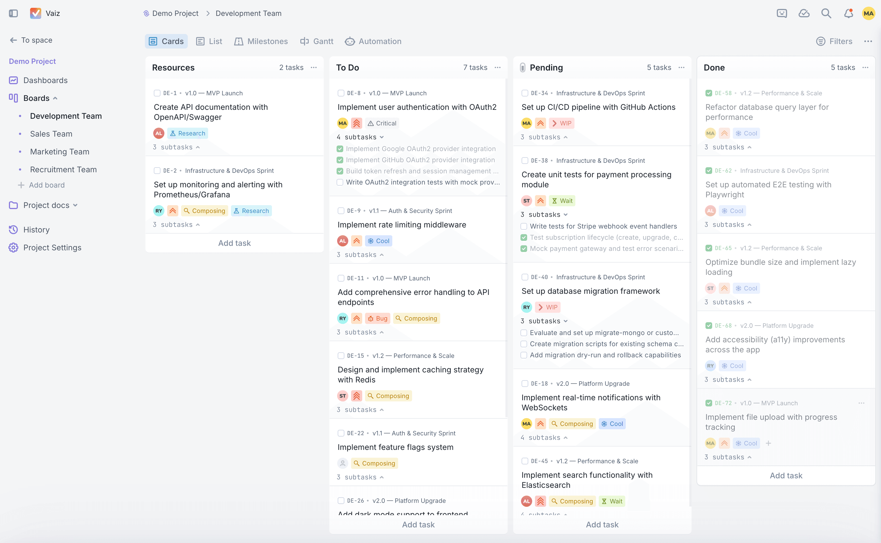Collapse the Boards section chevron

(55, 98)
